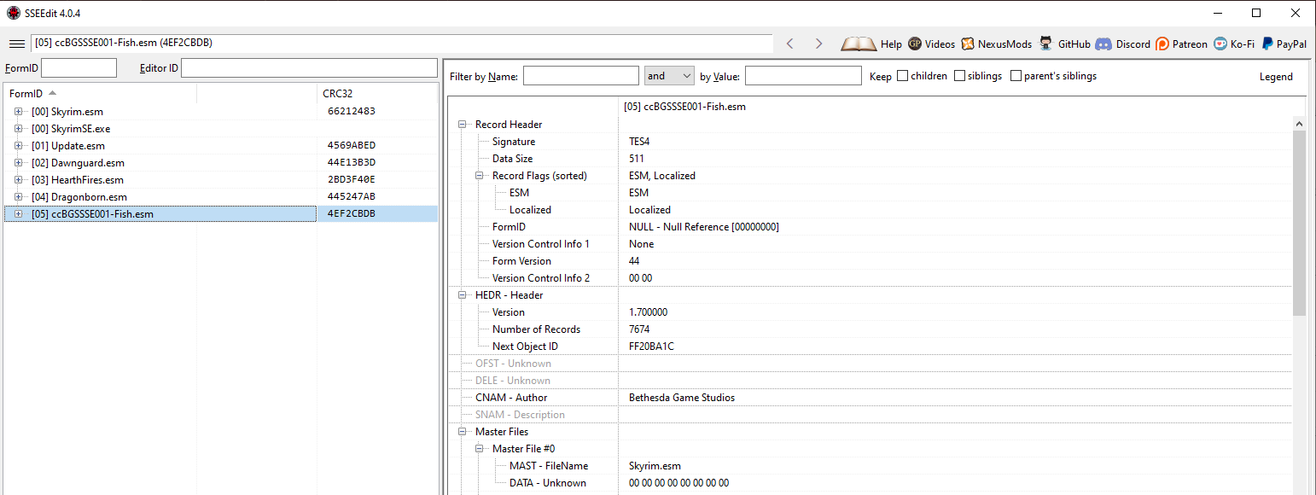
Task: Expand the SkyrimSE.exe tree node
Action: [x=18, y=129]
